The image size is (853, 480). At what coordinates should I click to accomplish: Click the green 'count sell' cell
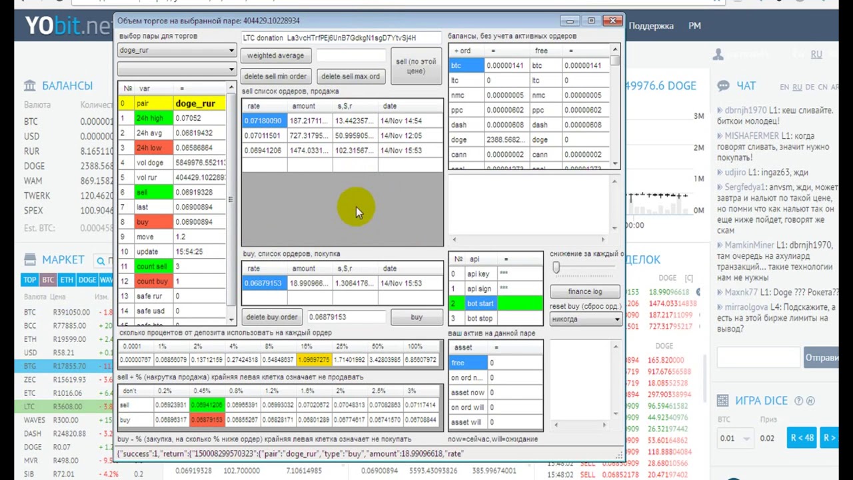[x=153, y=266]
